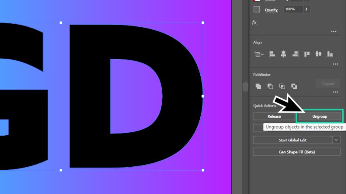This screenshot has height=194, width=346.
Task: Show more Align options (three dots)
Action: (x=336, y=64)
